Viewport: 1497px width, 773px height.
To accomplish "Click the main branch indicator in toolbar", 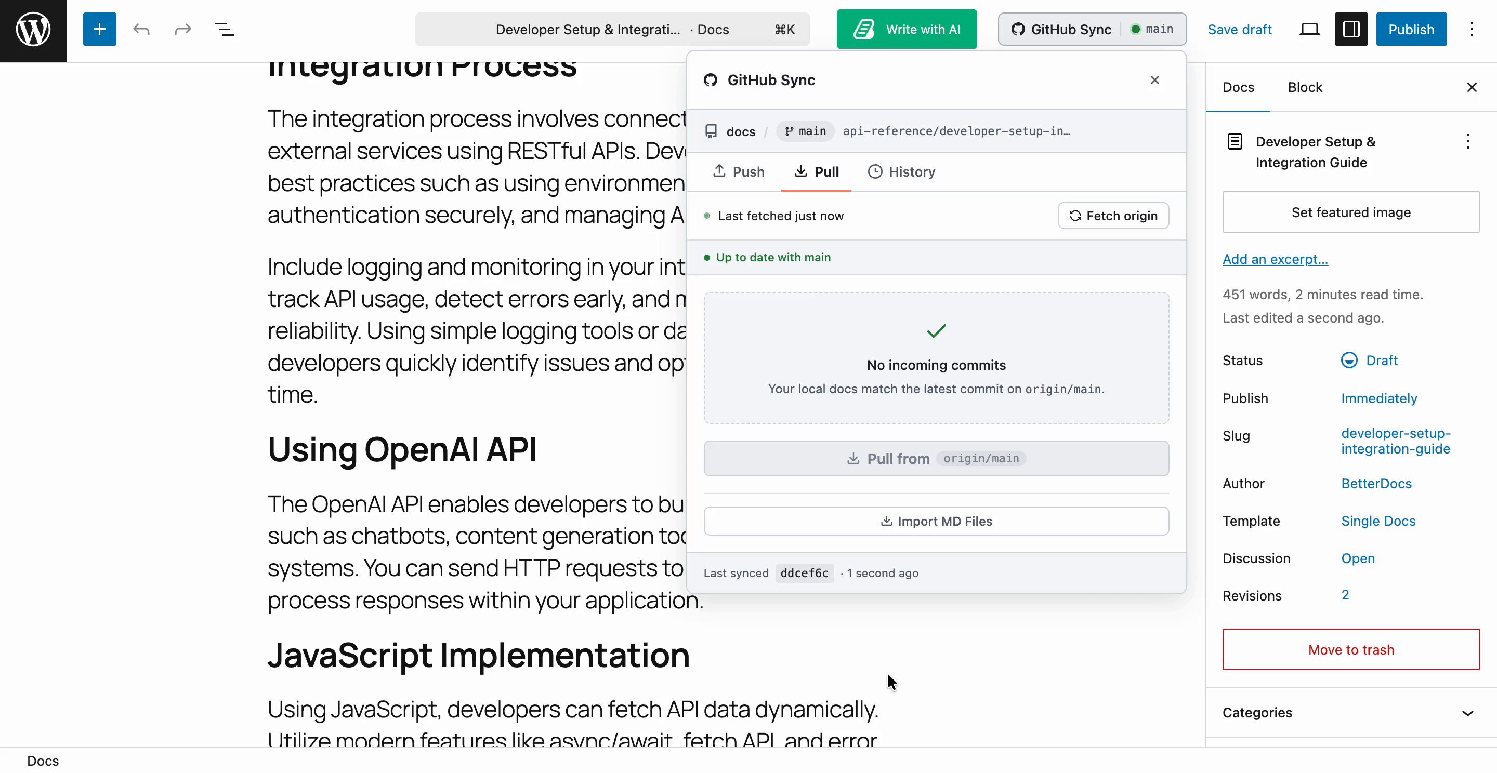I will (x=1152, y=29).
